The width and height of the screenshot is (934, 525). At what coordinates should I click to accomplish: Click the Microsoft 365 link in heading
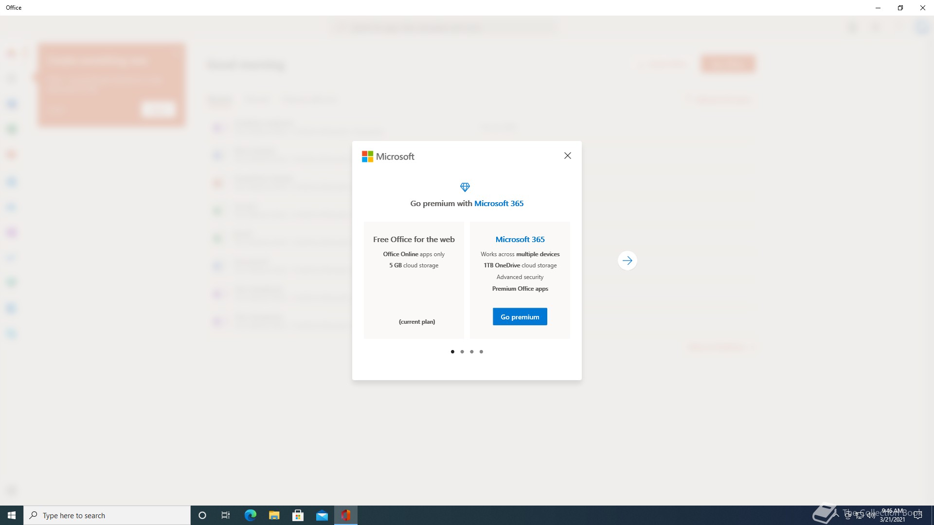[499, 204]
